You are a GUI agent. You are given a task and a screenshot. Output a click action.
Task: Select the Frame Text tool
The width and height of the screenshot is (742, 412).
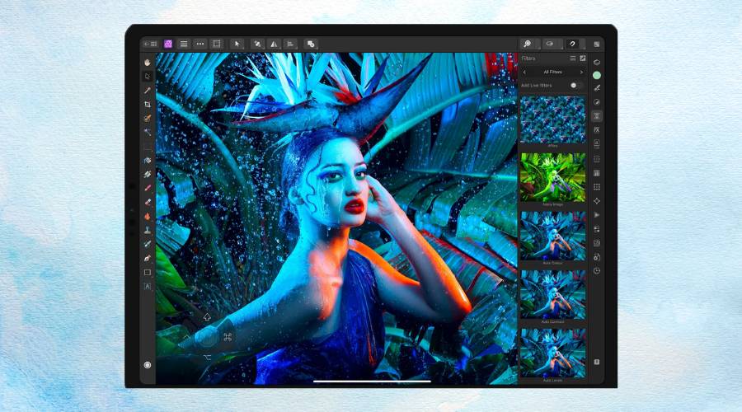pos(148,286)
